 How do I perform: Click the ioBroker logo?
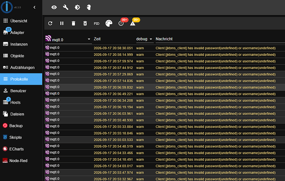coord(7,7)
